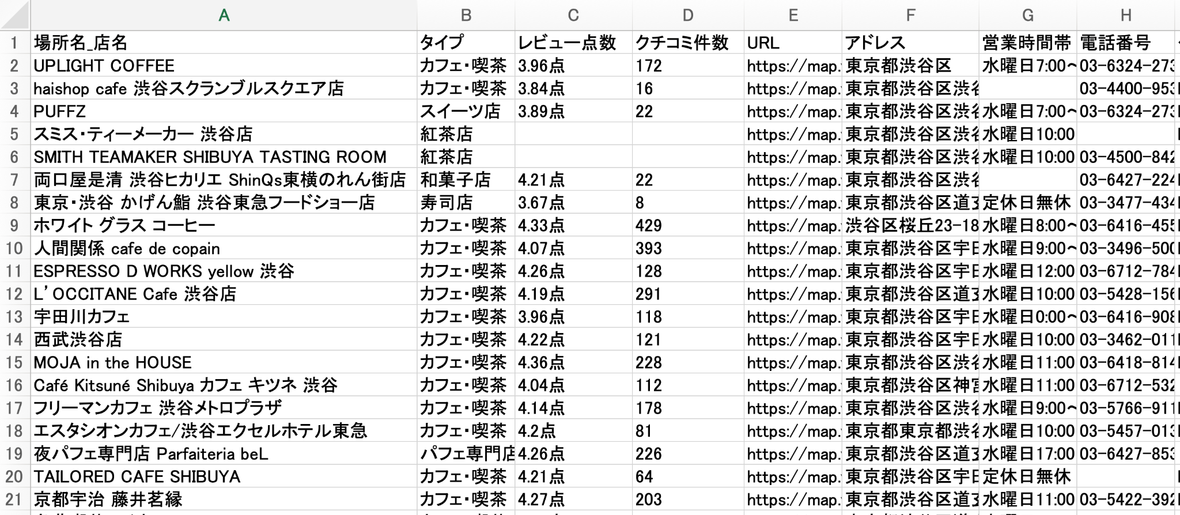1180x515 pixels.
Task: Click the 4.33点 review score cell
Action: [x=573, y=225]
